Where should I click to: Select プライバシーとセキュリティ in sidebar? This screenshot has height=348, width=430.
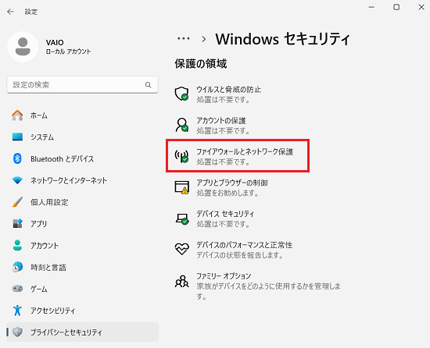point(82,332)
